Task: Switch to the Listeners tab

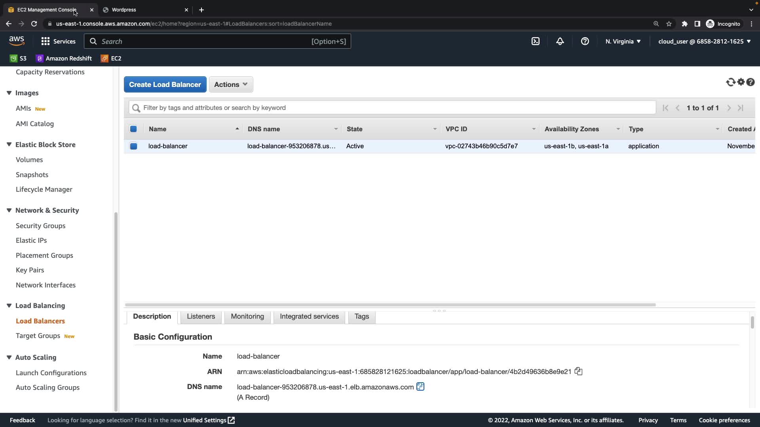Action: point(201,316)
